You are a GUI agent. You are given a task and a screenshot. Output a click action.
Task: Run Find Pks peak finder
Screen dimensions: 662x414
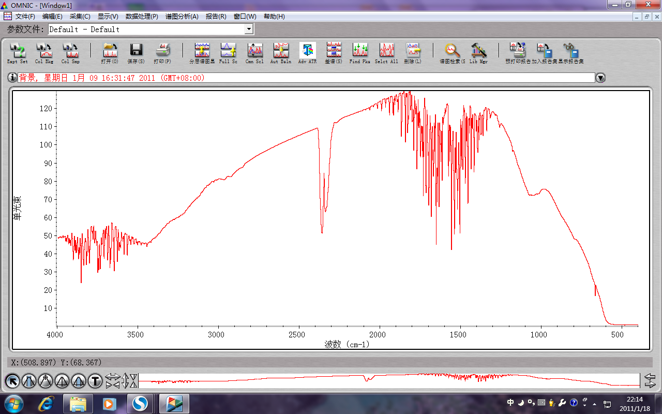coord(360,53)
